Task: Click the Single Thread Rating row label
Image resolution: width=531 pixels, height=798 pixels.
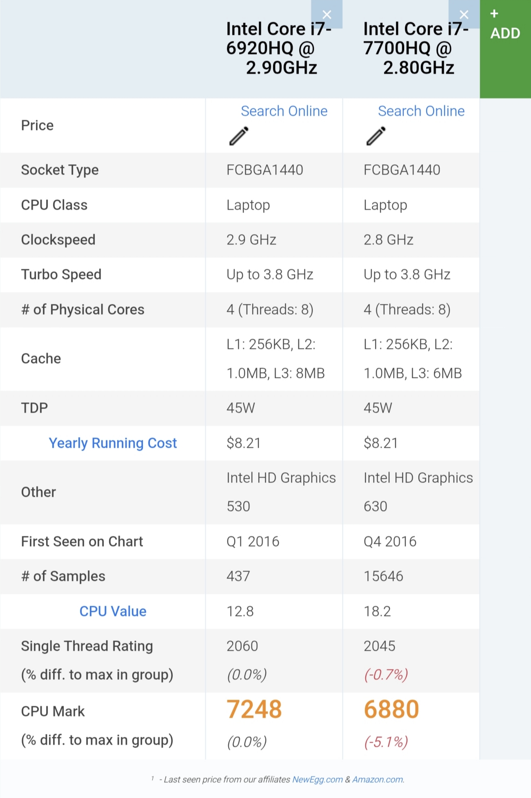Action: tap(87, 646)
